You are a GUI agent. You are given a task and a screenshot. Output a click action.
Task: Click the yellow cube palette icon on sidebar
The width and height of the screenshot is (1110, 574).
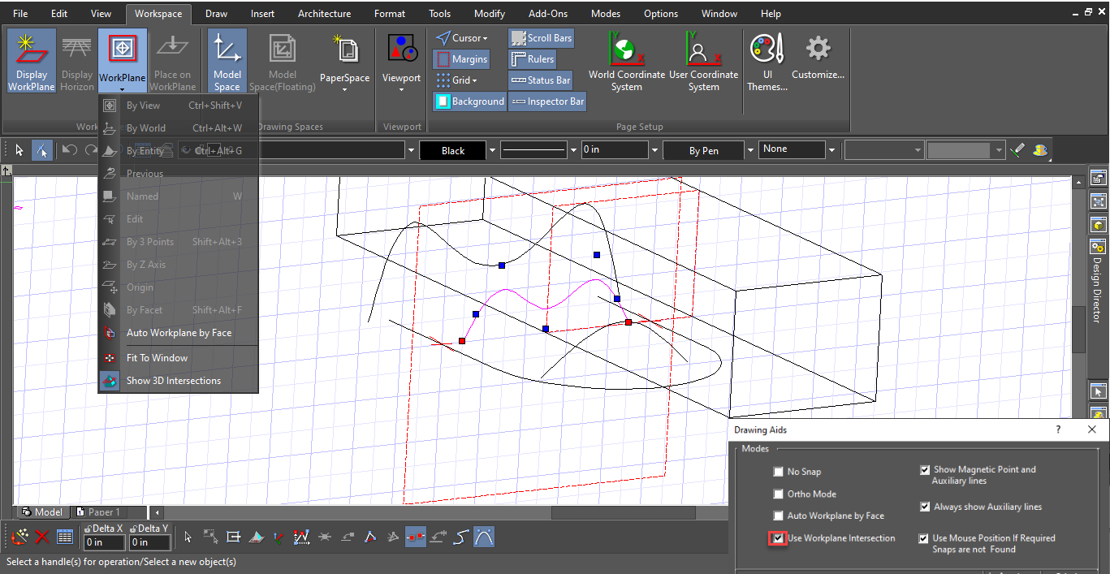[x=1099, y=224]
